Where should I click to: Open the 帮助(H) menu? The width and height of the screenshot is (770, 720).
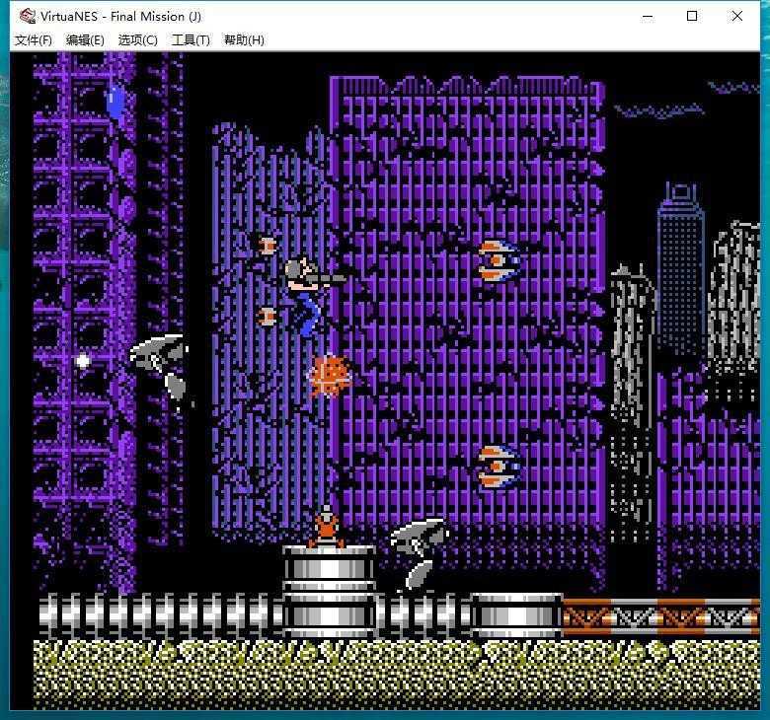coord(244,40)
